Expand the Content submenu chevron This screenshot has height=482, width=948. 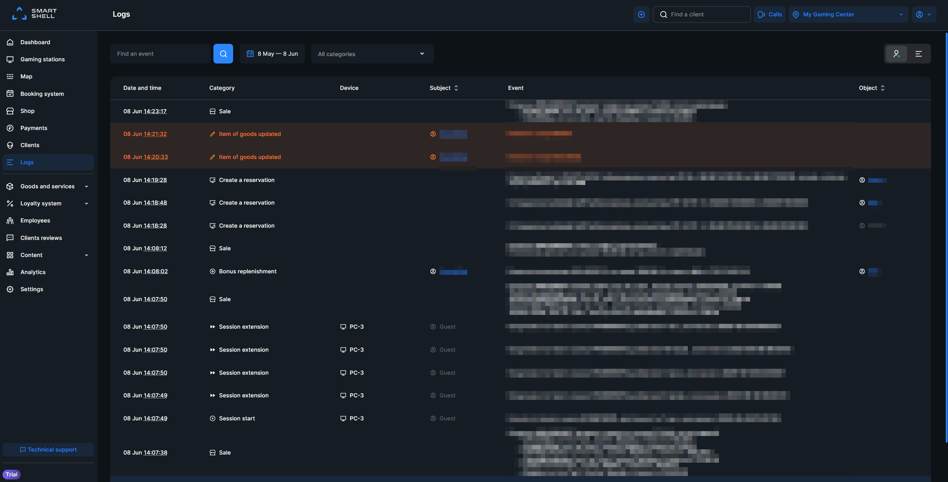86,255
